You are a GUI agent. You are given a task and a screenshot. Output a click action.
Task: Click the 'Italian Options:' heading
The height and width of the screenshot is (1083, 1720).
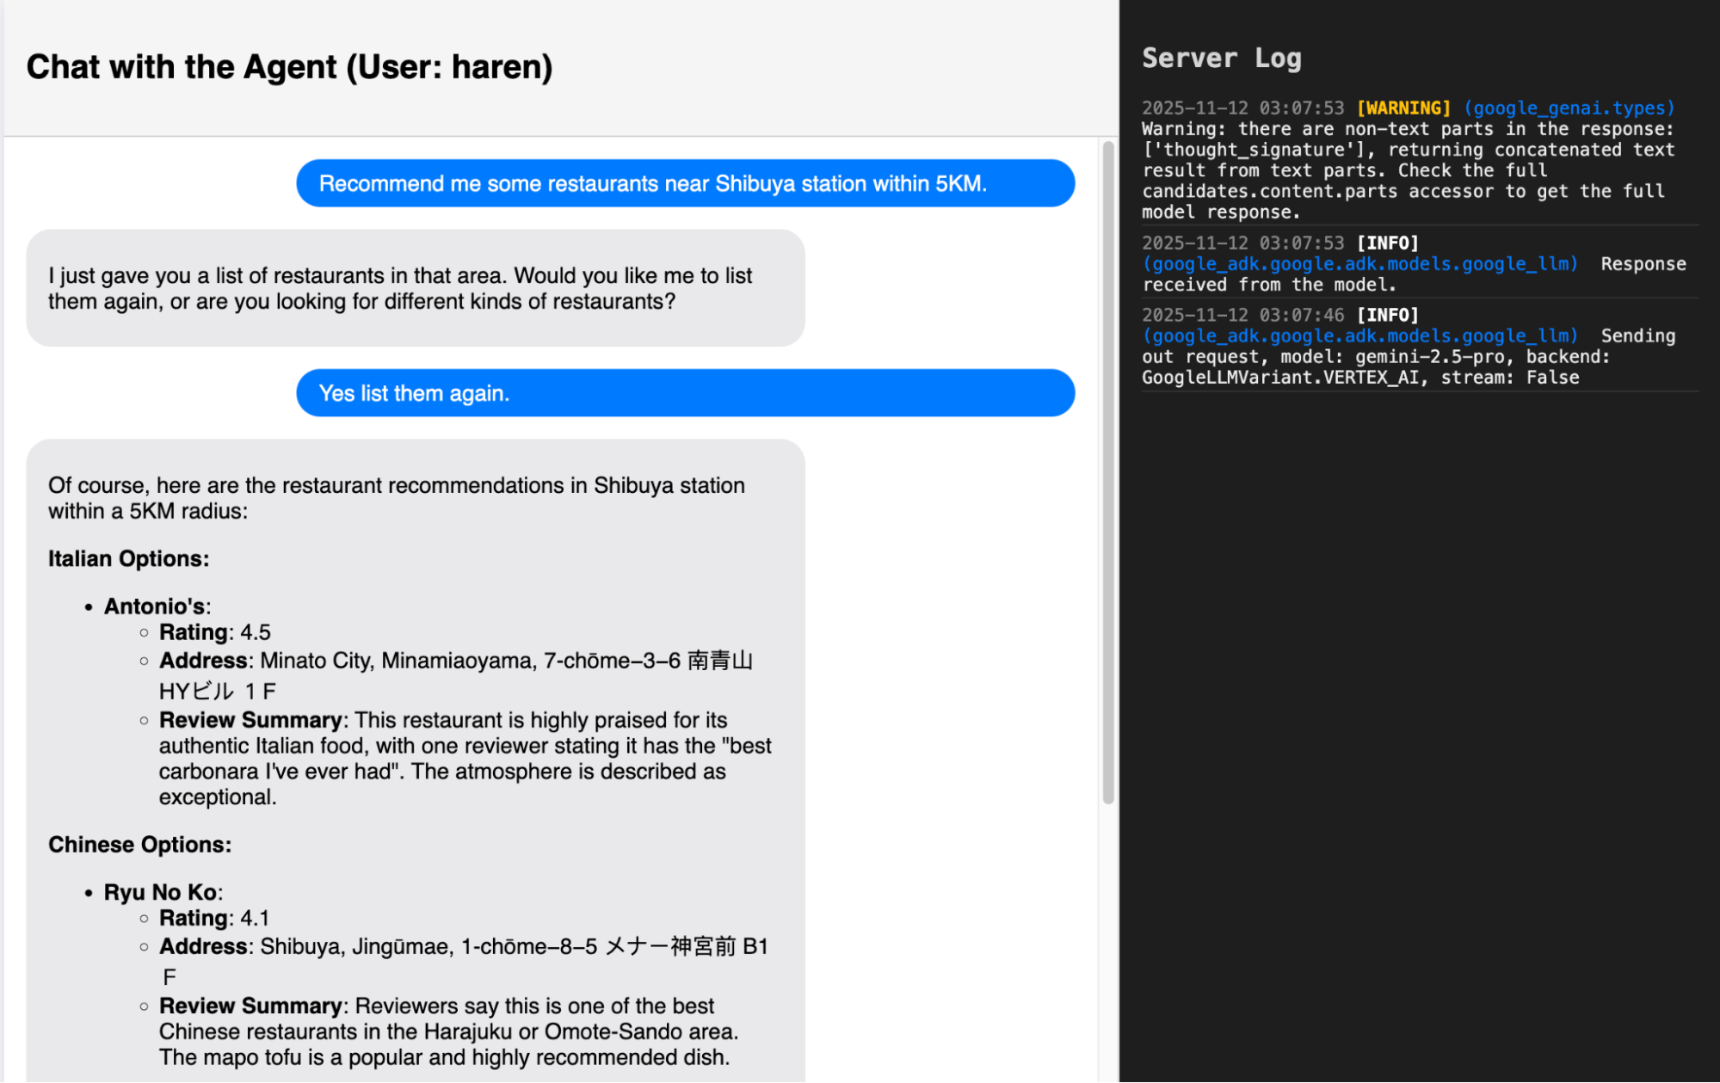(x=129, y=559)
